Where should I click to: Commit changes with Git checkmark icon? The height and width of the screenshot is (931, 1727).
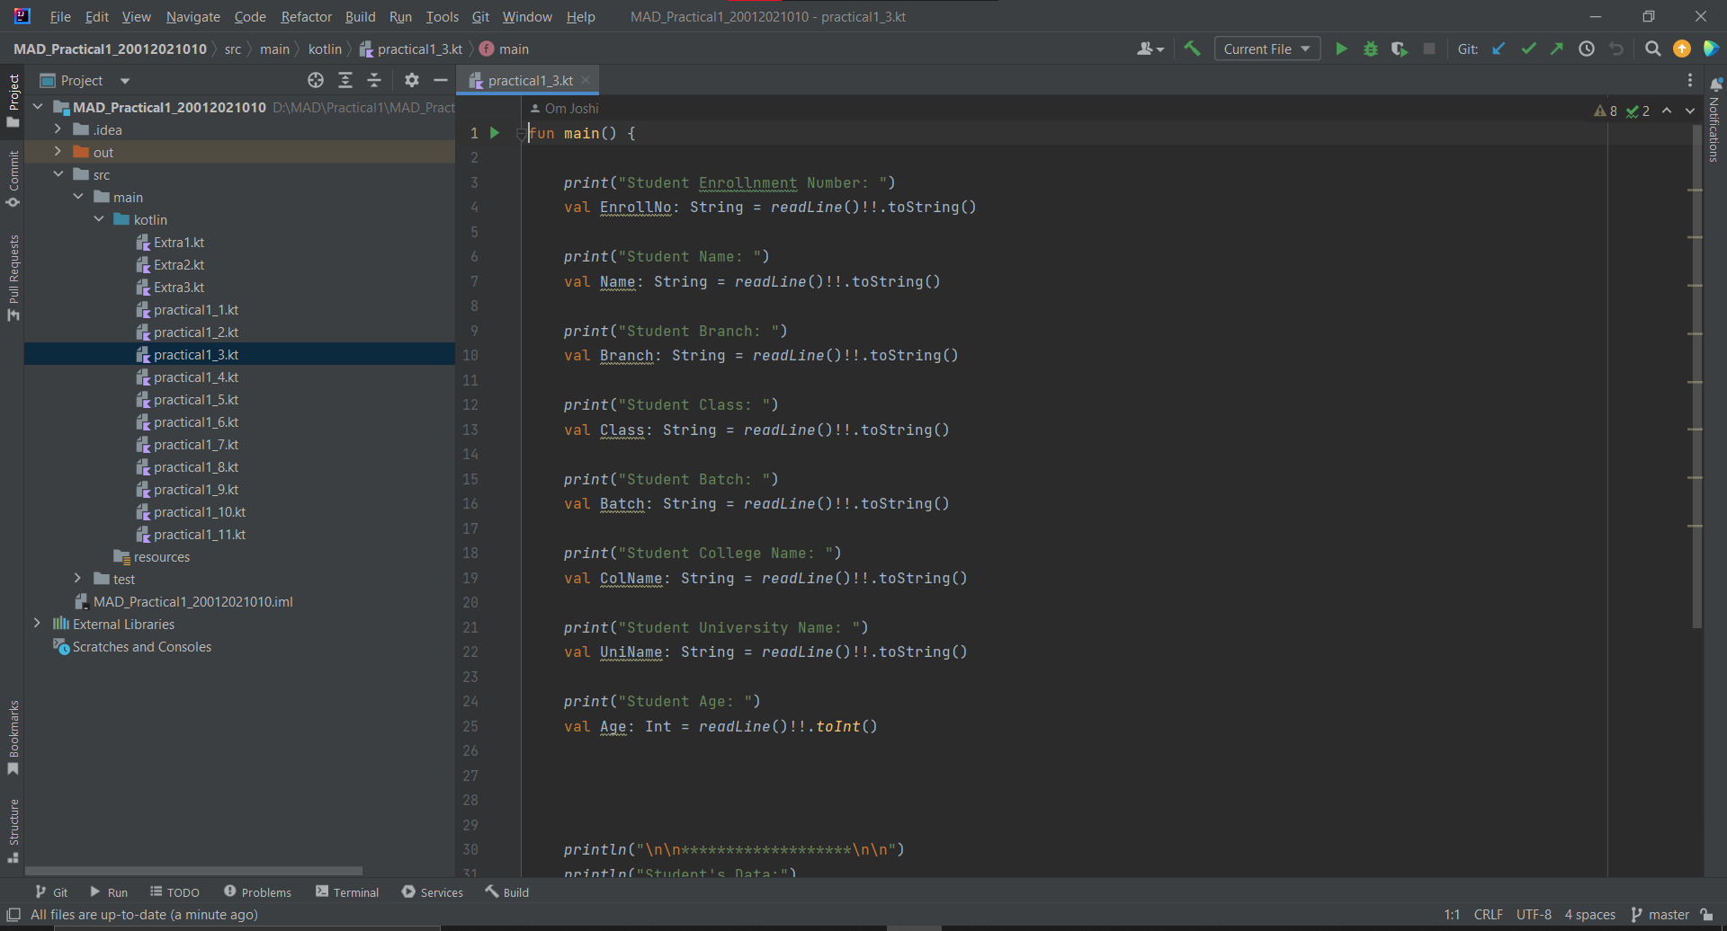[1528, 49]
